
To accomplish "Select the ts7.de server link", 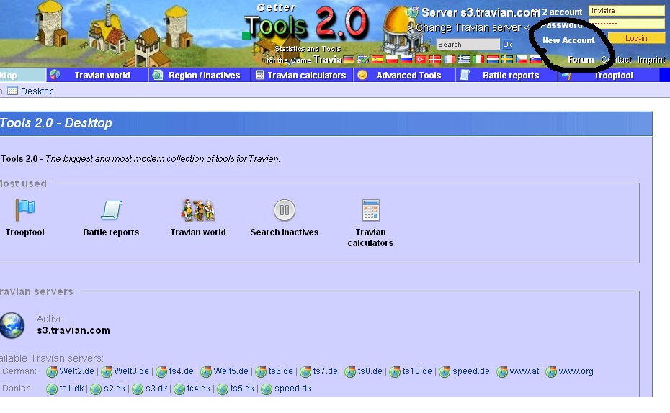I will [x=325, y=371].
